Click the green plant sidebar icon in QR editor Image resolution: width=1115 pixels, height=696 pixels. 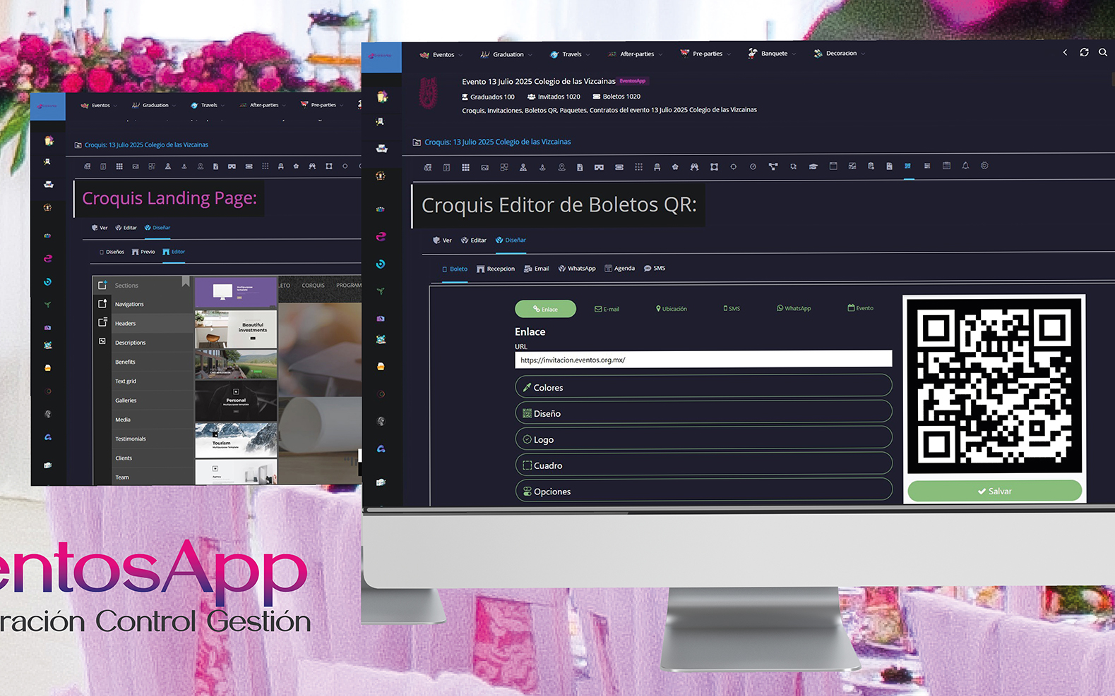click(381, 291)
